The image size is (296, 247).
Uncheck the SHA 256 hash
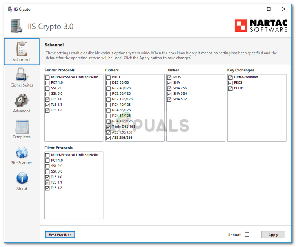click(x=169, y=88)
